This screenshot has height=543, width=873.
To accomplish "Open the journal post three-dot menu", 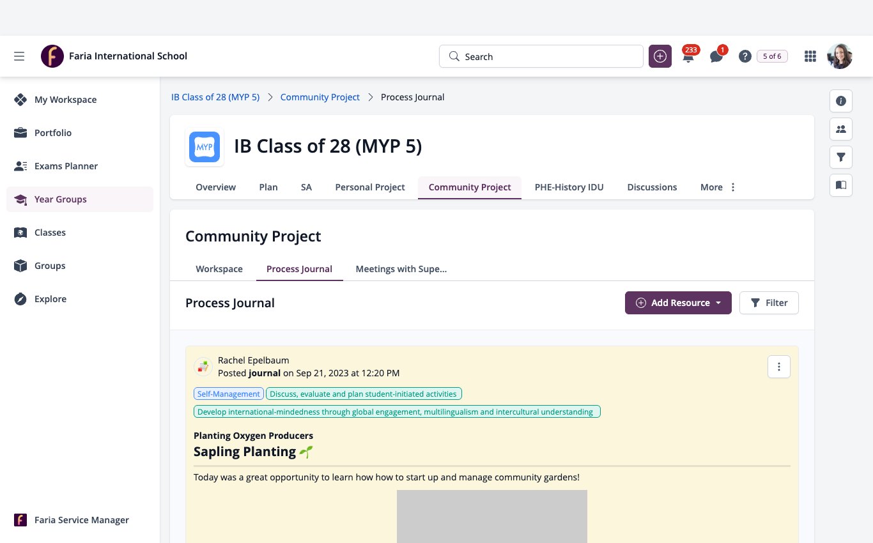I will 779,367.
